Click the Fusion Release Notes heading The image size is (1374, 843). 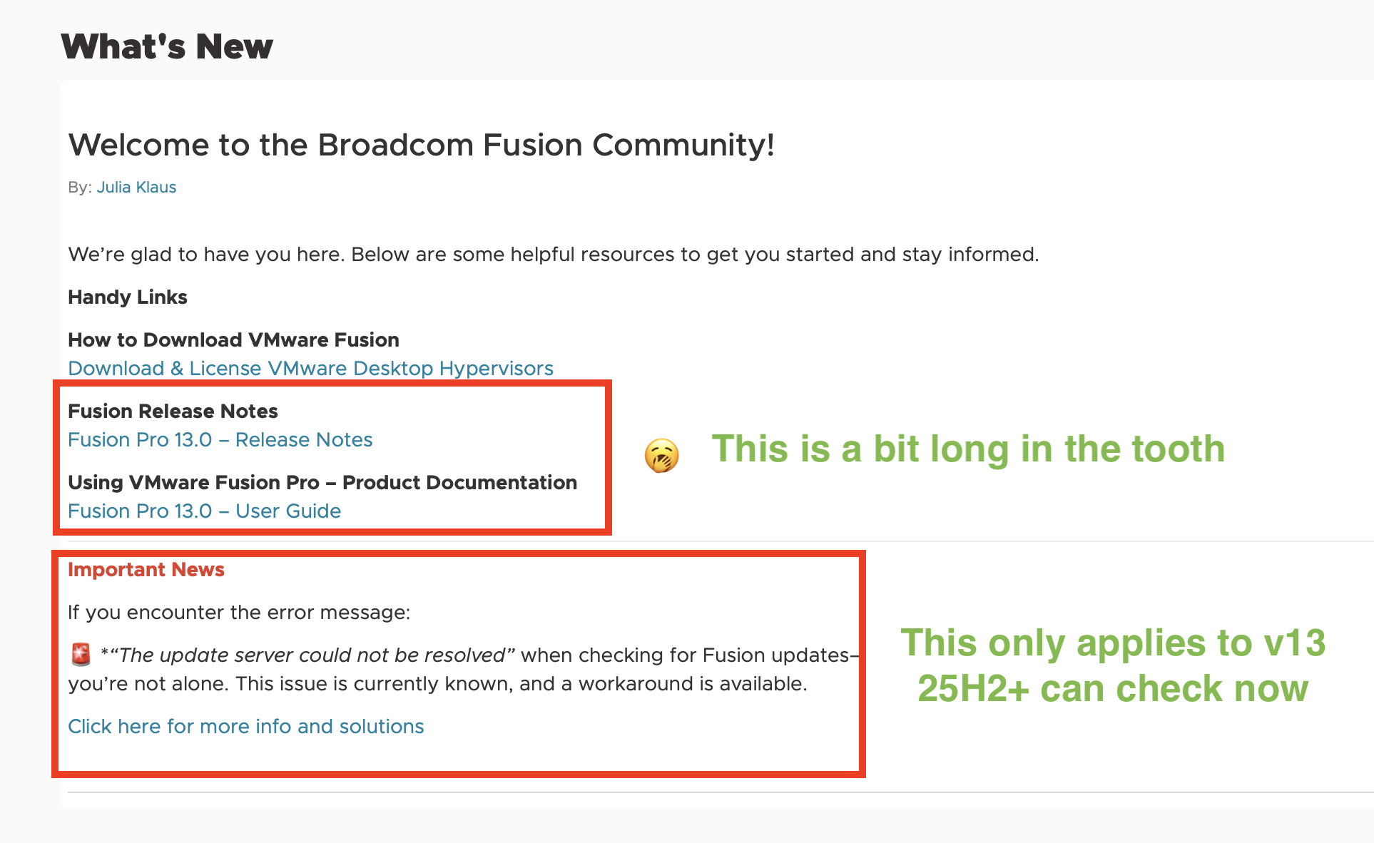(173, 411)
